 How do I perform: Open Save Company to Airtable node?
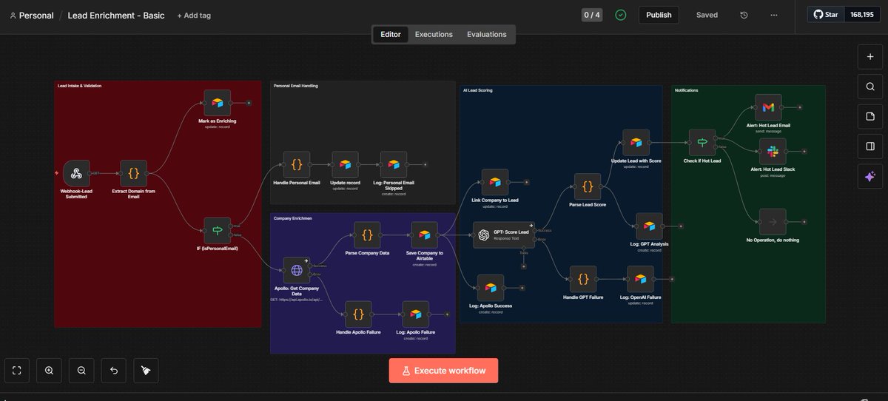(425, 235)
